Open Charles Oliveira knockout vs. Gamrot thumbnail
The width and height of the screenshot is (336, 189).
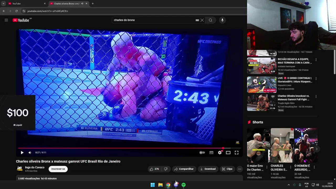262,103
